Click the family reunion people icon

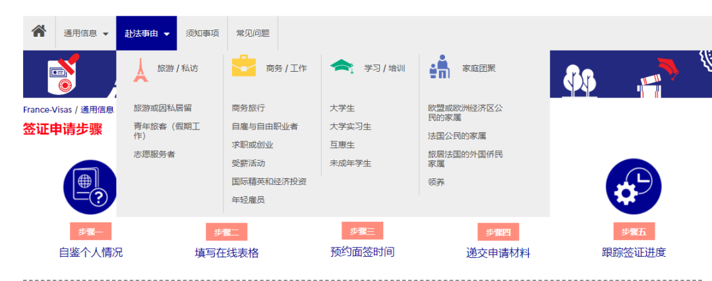(x=439, y=67)
